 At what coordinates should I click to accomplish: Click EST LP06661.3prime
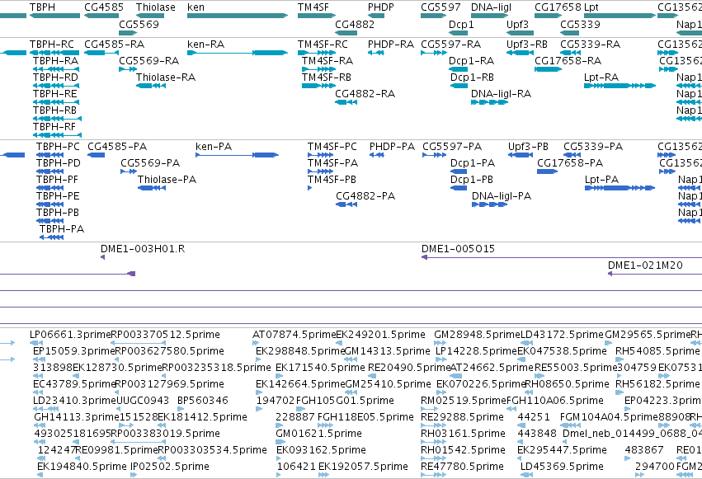[x=70, y=335]
